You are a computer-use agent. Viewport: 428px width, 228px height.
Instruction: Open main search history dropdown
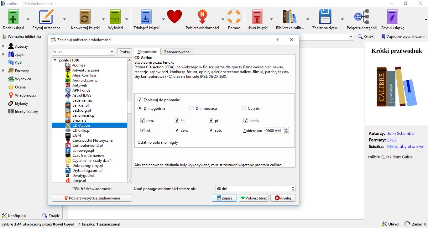(x=351, y=37)
